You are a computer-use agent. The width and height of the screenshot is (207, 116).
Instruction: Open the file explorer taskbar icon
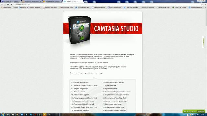13,115
